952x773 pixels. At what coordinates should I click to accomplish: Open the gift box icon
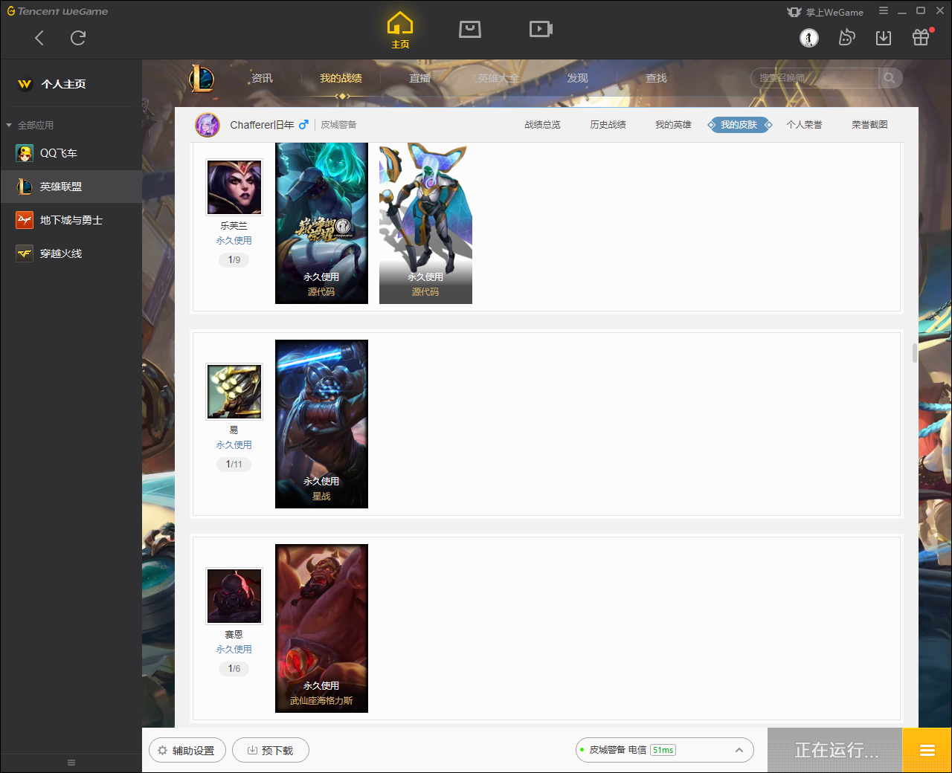[921, 38]
